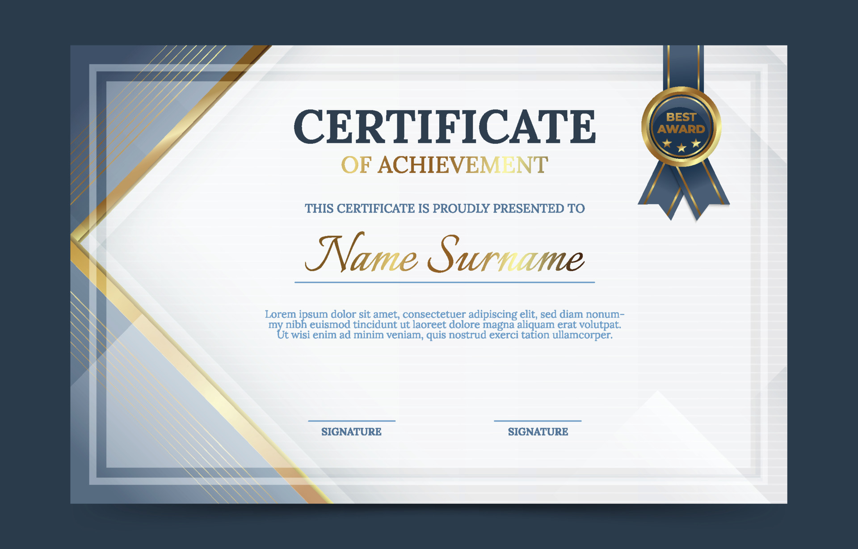Expand the right SIGNATURE line
The width and height of the screenshot is (858, 549).
pyautogui.click(x=538, y=420)
